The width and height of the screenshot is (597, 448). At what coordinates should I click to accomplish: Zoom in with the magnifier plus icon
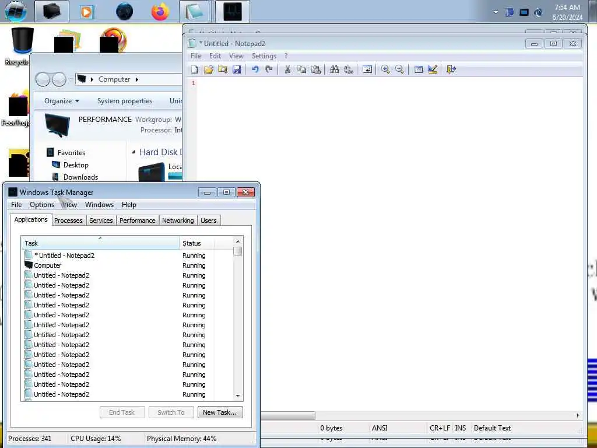click(x=385, y=69)
